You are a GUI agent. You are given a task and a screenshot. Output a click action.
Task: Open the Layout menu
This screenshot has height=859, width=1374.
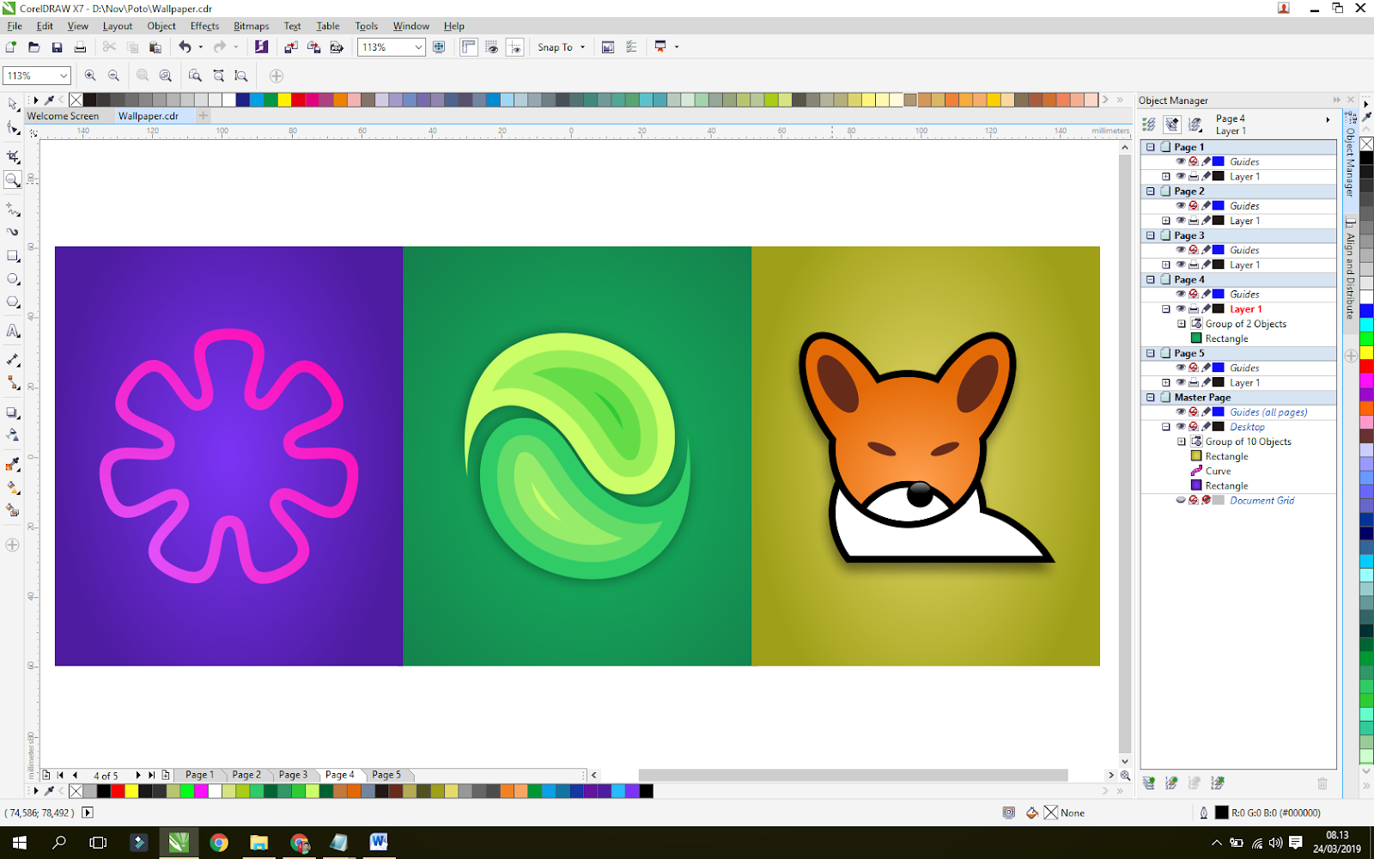click(118, 26)
